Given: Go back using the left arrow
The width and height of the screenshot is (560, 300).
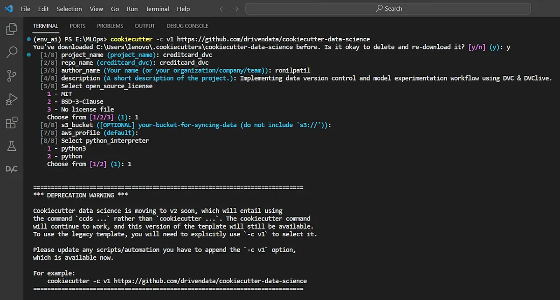Looking at the screenshot, I should tap(223, 9).
